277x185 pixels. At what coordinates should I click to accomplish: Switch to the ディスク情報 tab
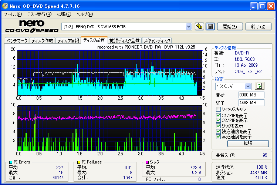click(x=68, y=40)
